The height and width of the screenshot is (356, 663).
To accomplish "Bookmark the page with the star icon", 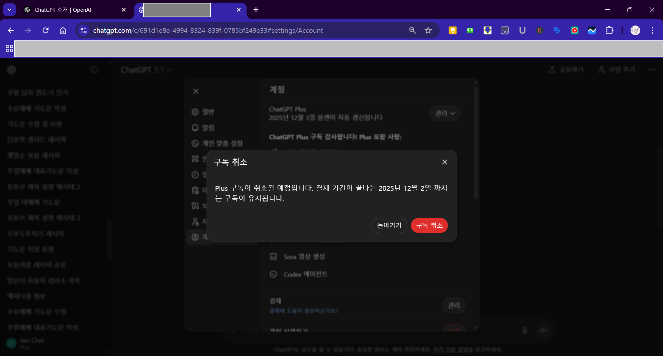I will (428, 30).
